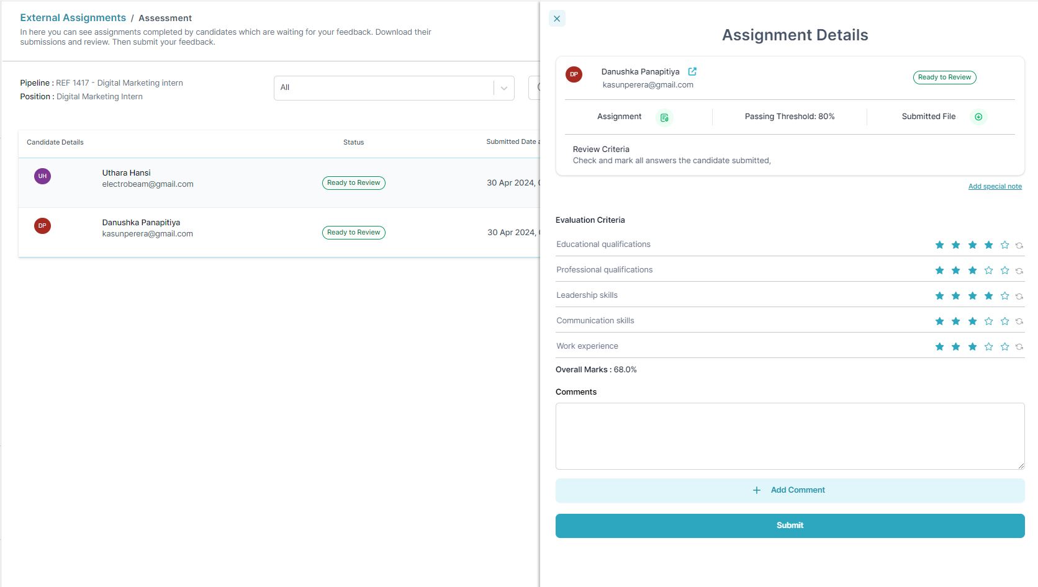Screen dimensions: 1038x587
Task: Give Leadership skills three stars
Action: (972, 296)
